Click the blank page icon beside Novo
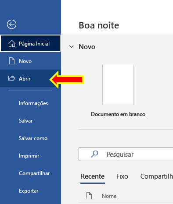173x204 pixels. point(12,61)
